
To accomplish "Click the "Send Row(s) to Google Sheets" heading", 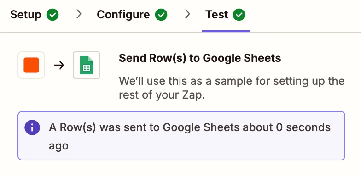I will click(x=200, y=58).
